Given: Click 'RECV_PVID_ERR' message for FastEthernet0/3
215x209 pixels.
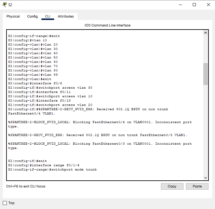Looking at the screenshot, I should (x=98, y=135).
